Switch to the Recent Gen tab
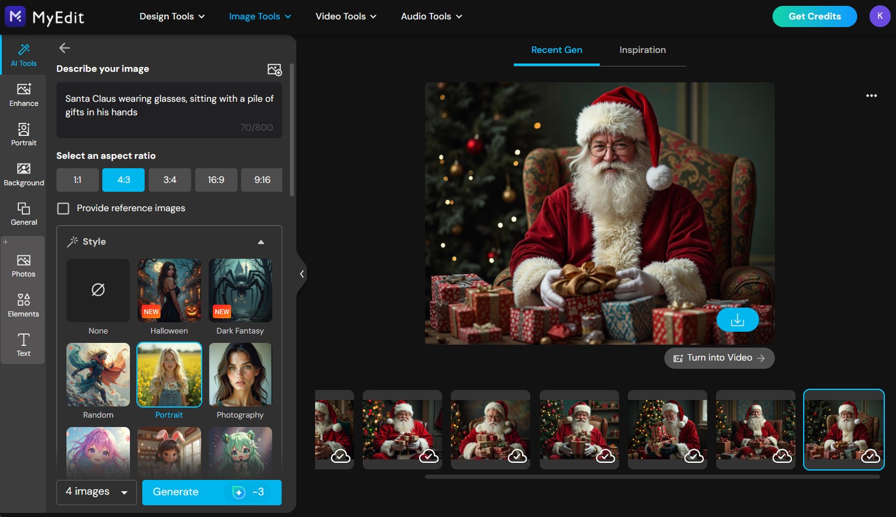This screenshot has height=517, width=896. click(557, 51)
